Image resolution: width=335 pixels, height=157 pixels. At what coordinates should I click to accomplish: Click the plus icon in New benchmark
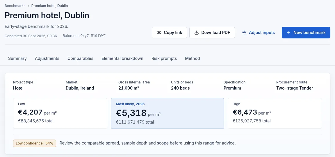[x=289, y=33]
